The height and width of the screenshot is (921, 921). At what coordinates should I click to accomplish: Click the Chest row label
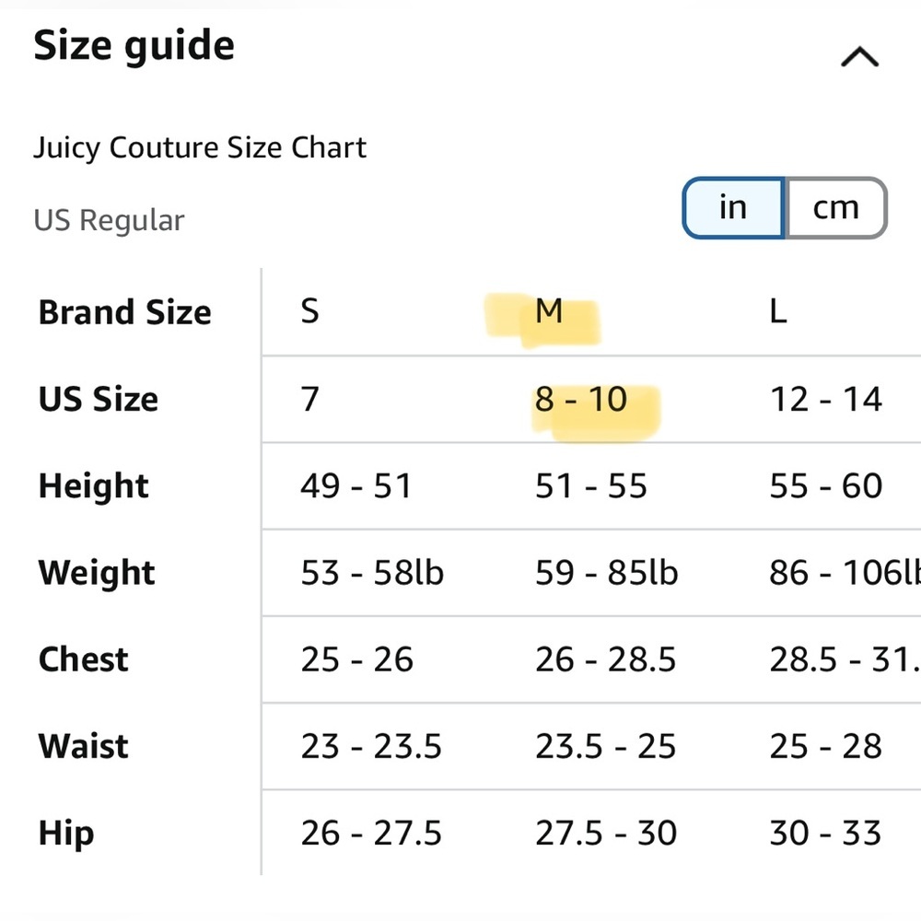(x=84, y=659)
